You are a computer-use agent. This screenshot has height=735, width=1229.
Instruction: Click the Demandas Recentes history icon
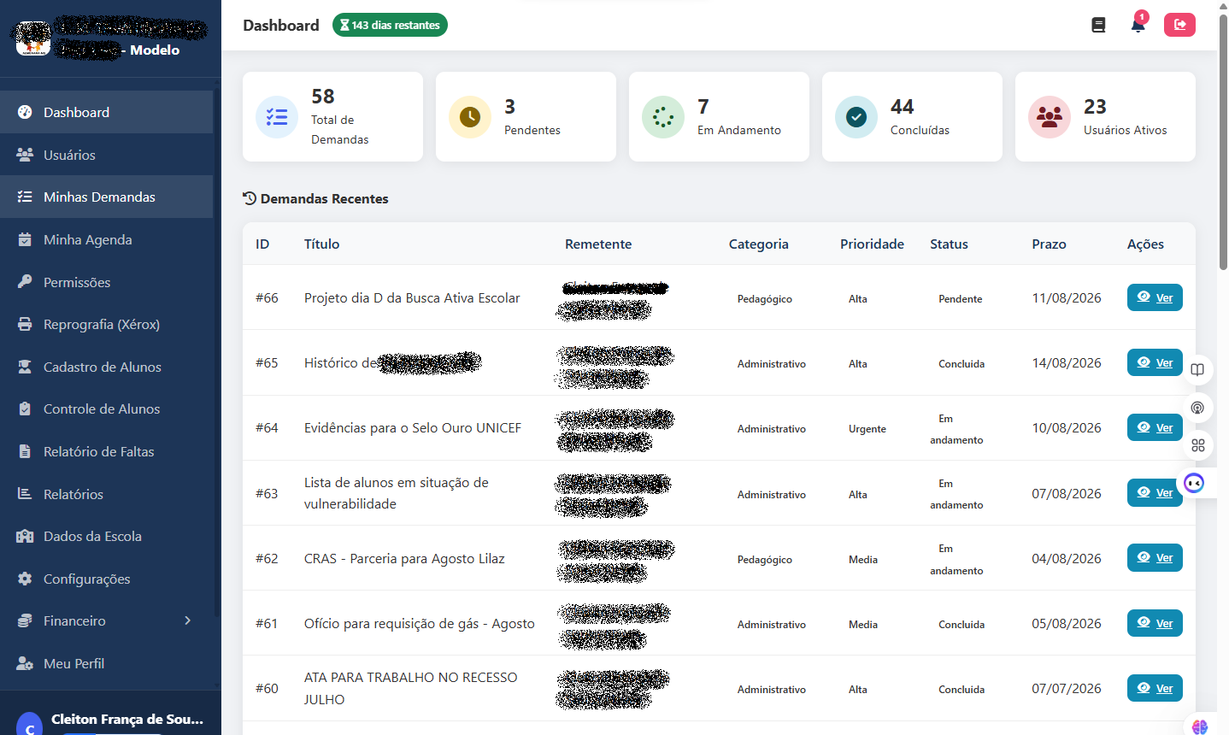click(x=250, y=198)
